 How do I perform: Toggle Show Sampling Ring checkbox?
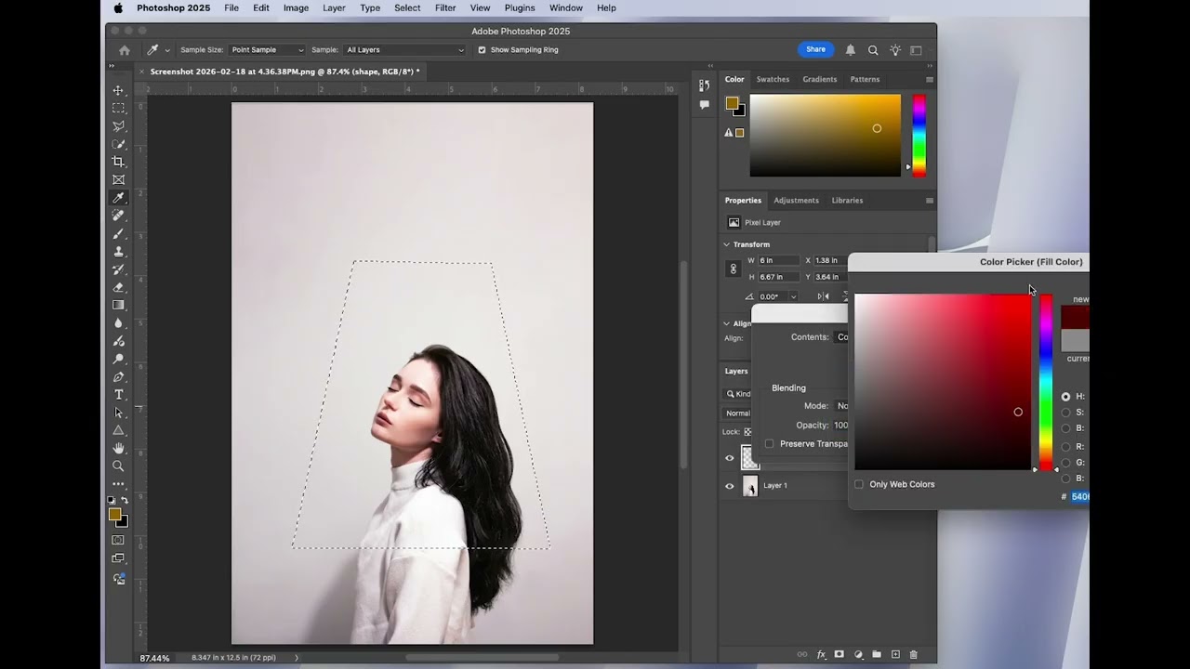pos(482,50)
